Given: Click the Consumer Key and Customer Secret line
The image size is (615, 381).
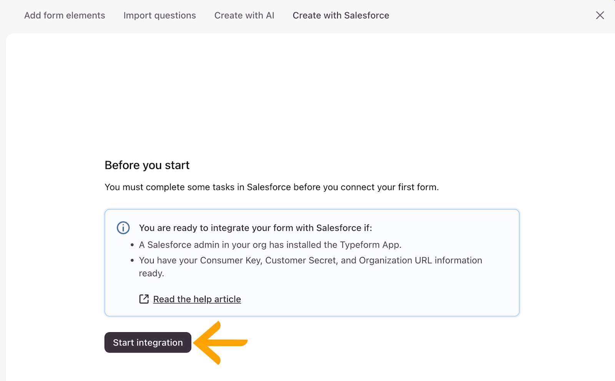Looking at the screenshot, I should point(310,260).
